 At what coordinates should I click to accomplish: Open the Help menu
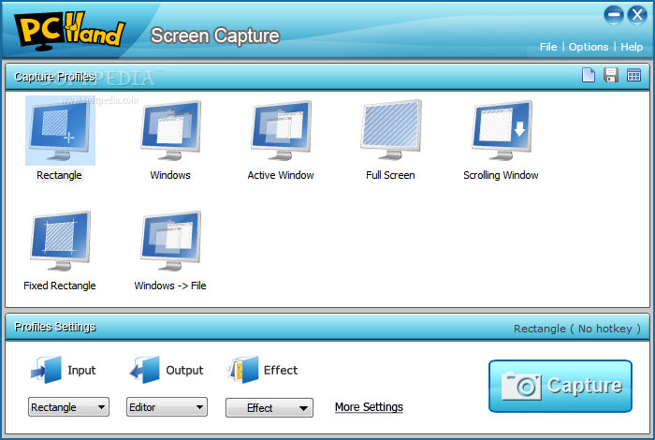632,47
